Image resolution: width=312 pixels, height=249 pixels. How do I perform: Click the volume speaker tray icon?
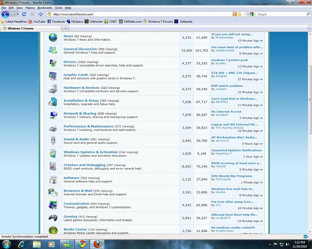pos(287,244)
